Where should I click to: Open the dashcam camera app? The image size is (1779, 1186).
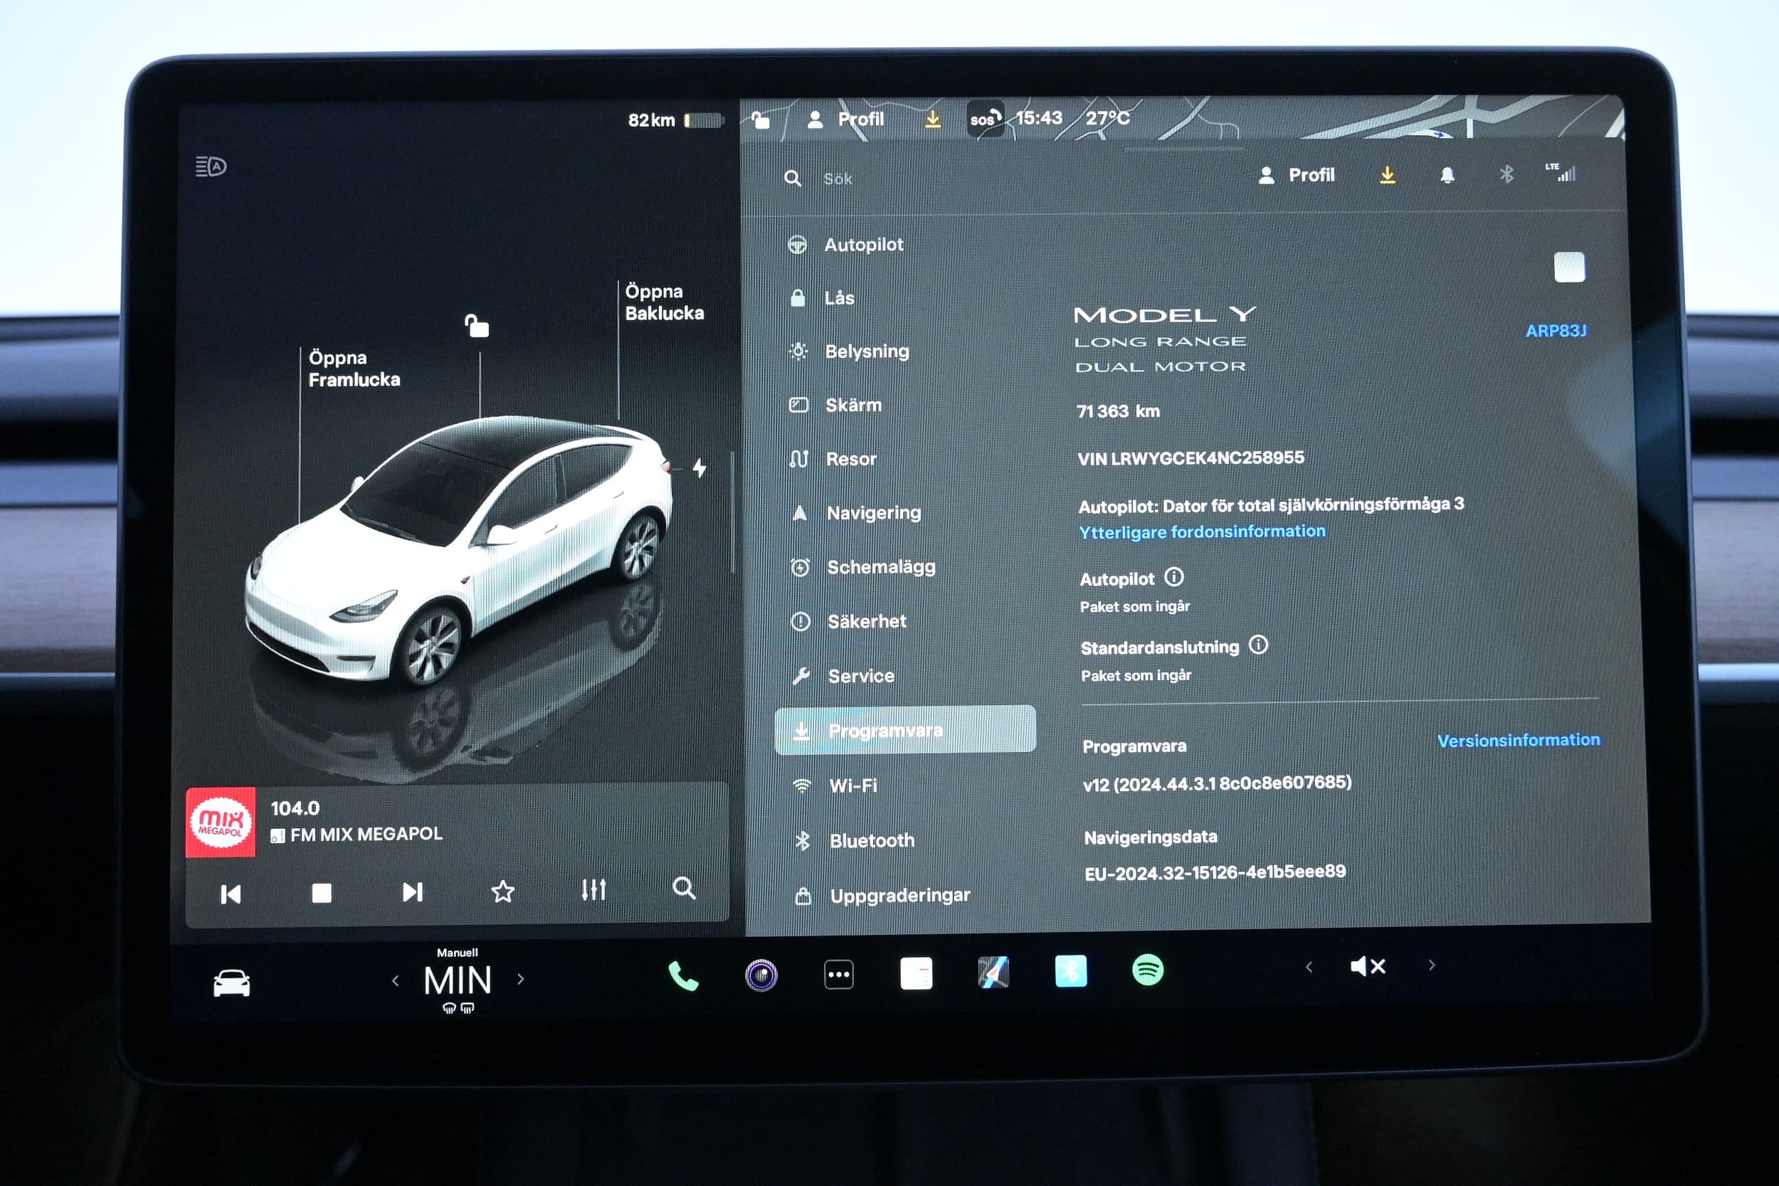[761, 975]
